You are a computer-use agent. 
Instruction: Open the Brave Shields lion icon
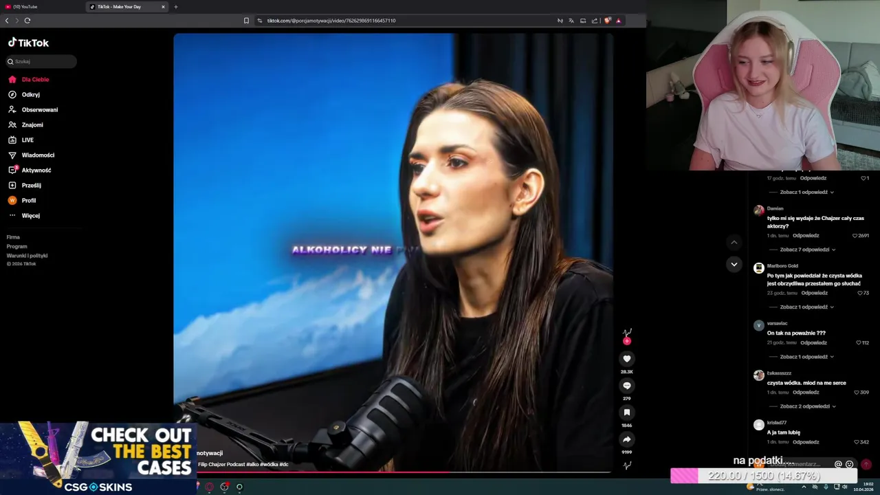pos(607,21)
